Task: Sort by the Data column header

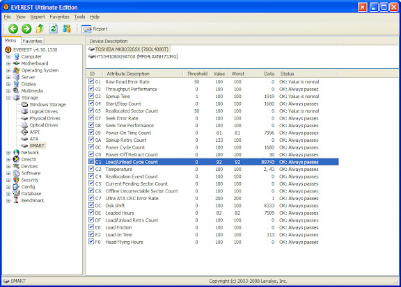Action: pos(261,74)
